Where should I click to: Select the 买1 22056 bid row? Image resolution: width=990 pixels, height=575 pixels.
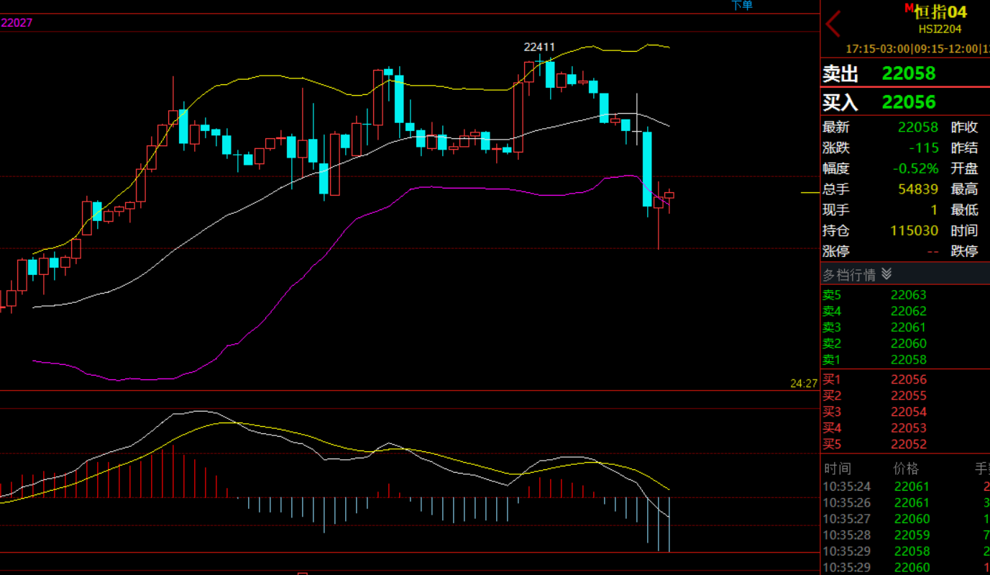coord(905,380)
